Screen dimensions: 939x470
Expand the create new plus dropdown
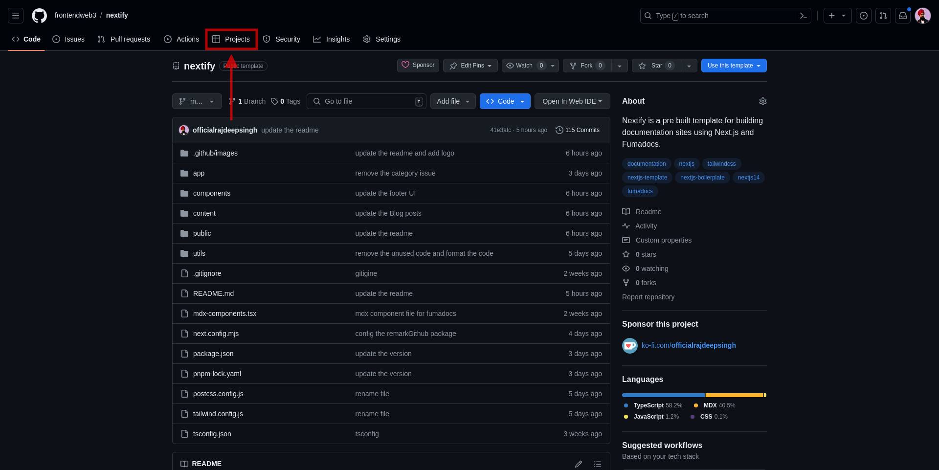838,16
